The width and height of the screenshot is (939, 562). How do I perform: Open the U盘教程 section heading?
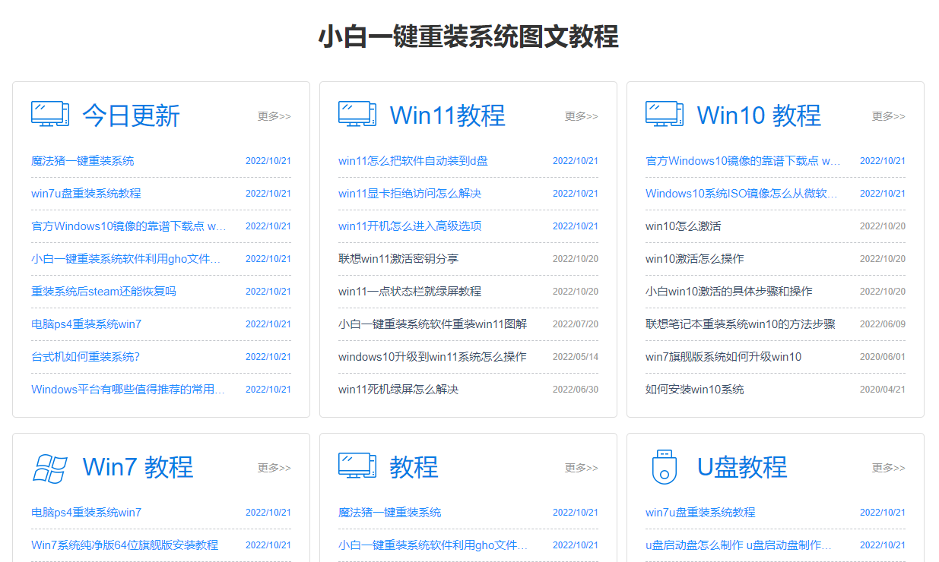[x=741, y=467]
